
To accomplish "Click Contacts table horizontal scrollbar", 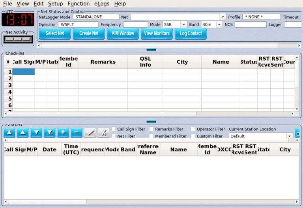I will [x=47, y=201].
